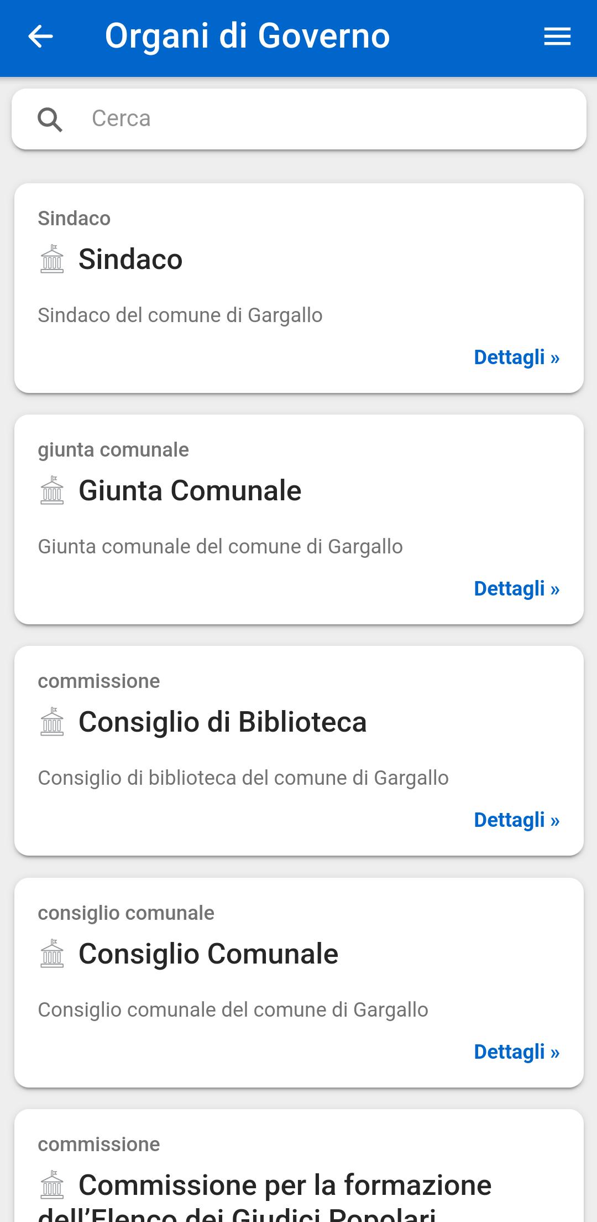Screen dimensions: 597x1222
Task: Focus the Cerca search field
Action: (299, 119)
